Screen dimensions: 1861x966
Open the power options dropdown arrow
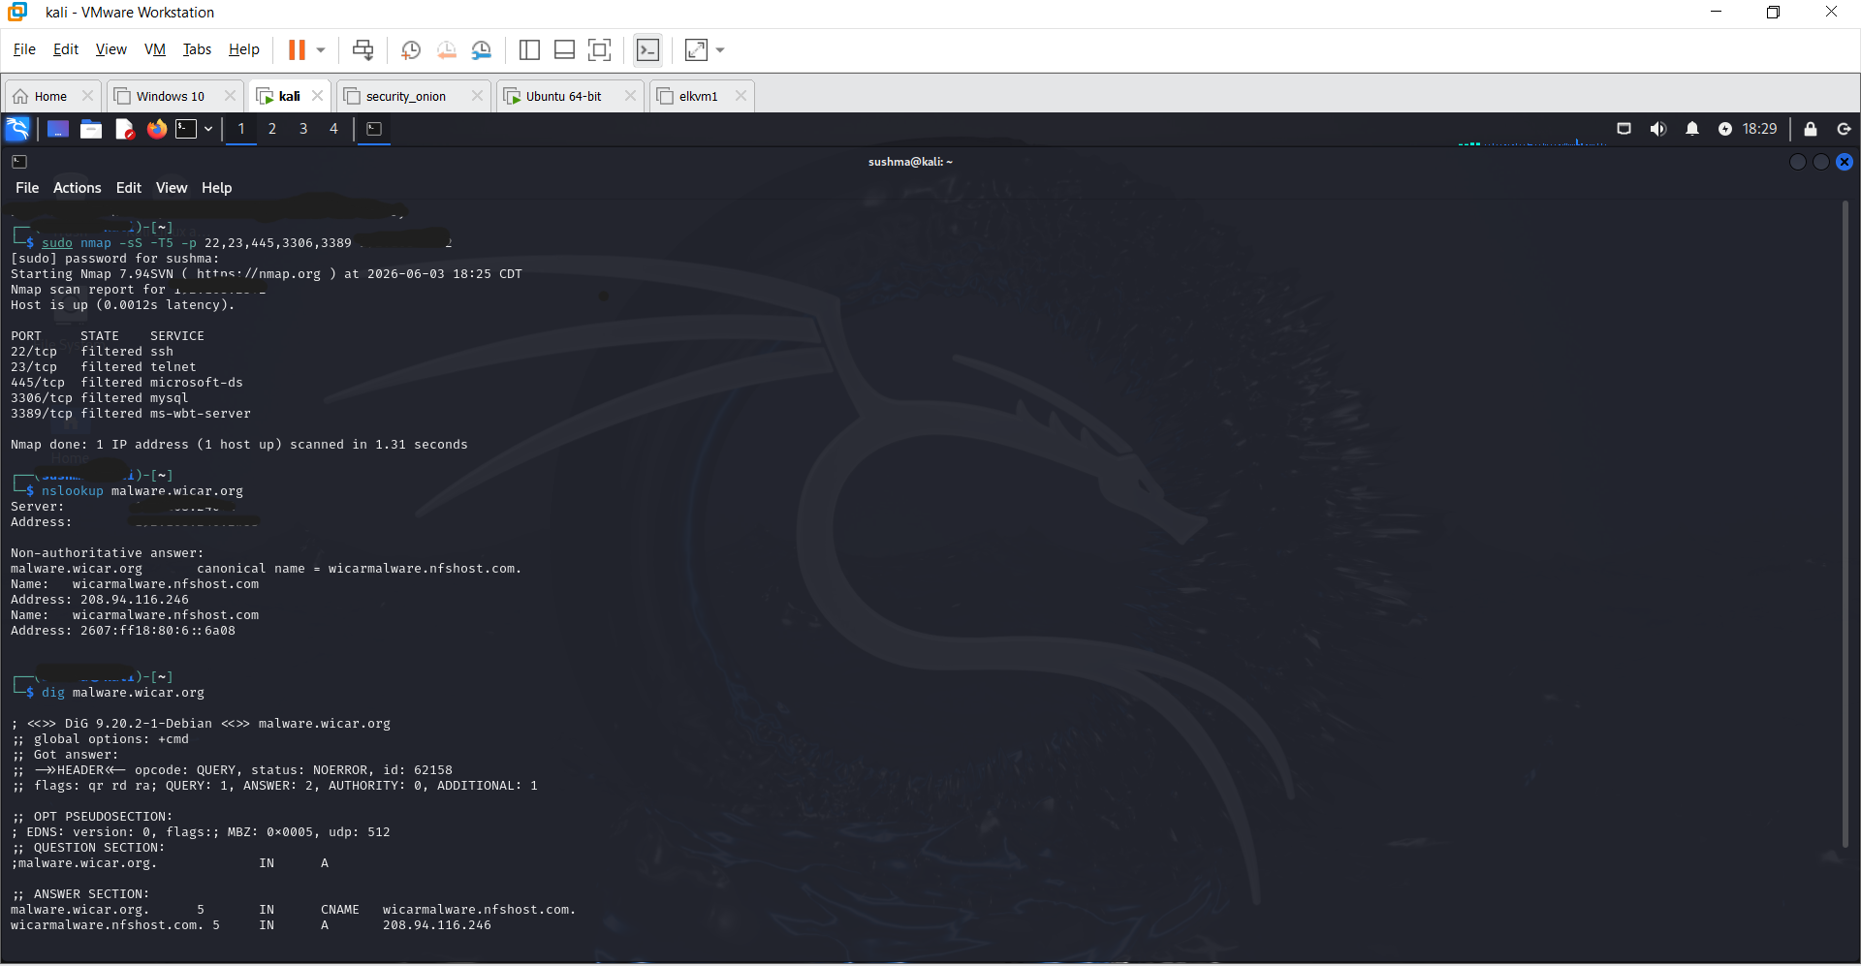321,49
